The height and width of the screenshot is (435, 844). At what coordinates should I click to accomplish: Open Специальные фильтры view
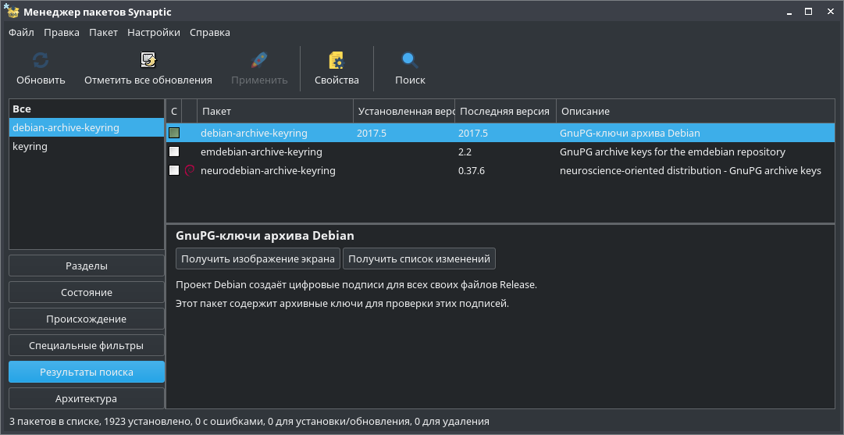86,346
